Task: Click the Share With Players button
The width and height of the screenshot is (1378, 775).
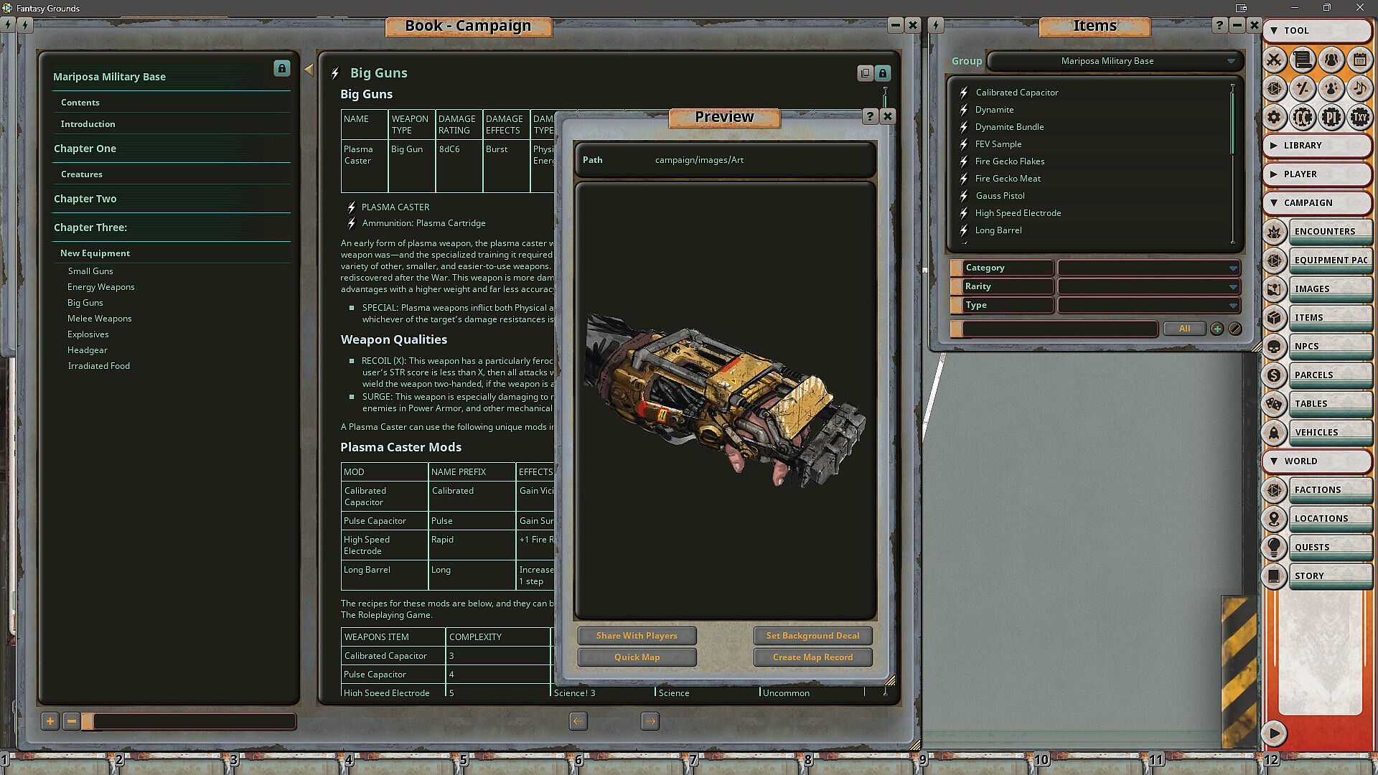Action: pos(637,636)
